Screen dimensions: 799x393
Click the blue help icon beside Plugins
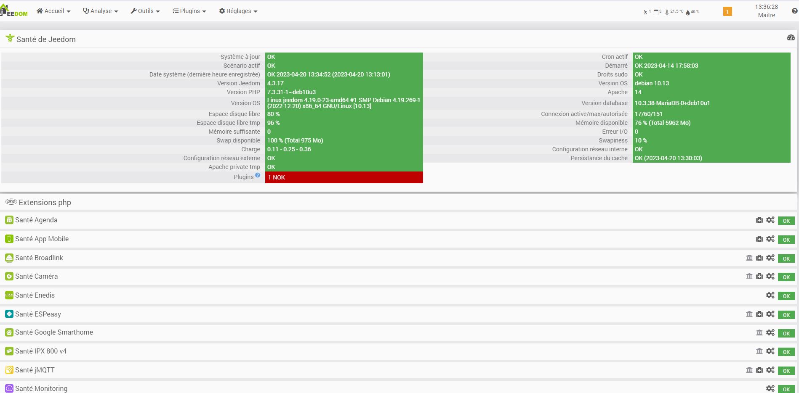pos(258,175)
